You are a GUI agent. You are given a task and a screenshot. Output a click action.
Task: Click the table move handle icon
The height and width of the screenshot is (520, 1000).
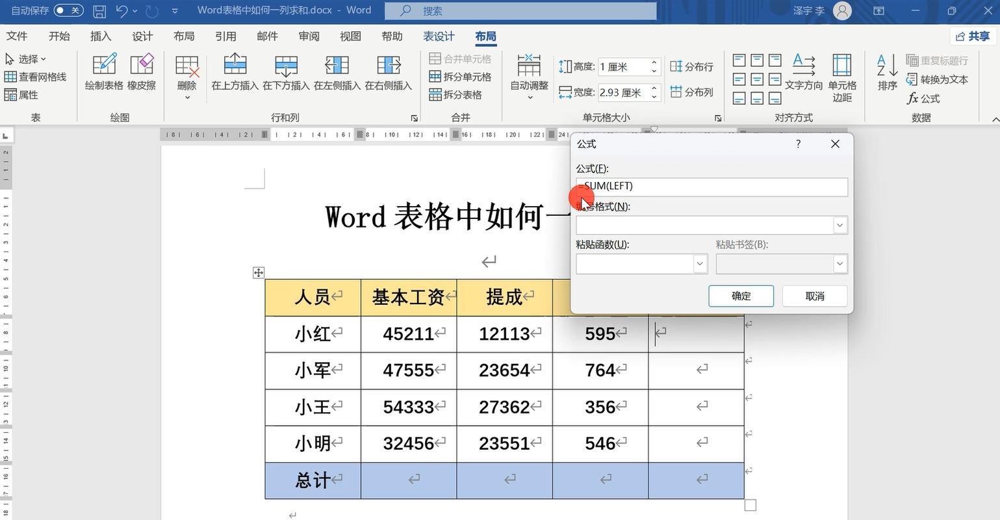[x=259, y=272]
